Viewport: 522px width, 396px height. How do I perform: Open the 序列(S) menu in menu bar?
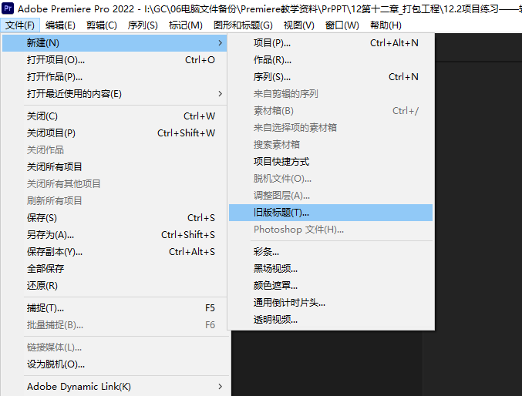click(x=142, y=25)
